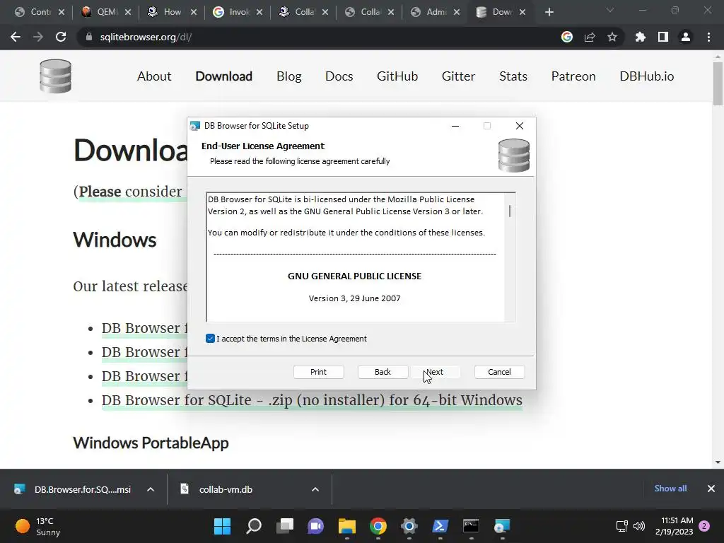This screenshot has height=543, width=724.
Task: Close the Contr tab
Action: (62, 12)
